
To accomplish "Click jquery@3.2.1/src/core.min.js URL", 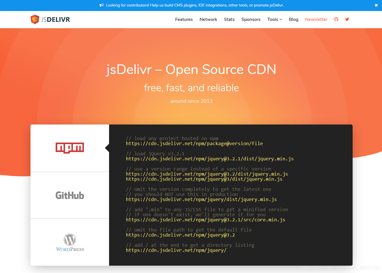I will click(x=206, y=220).
